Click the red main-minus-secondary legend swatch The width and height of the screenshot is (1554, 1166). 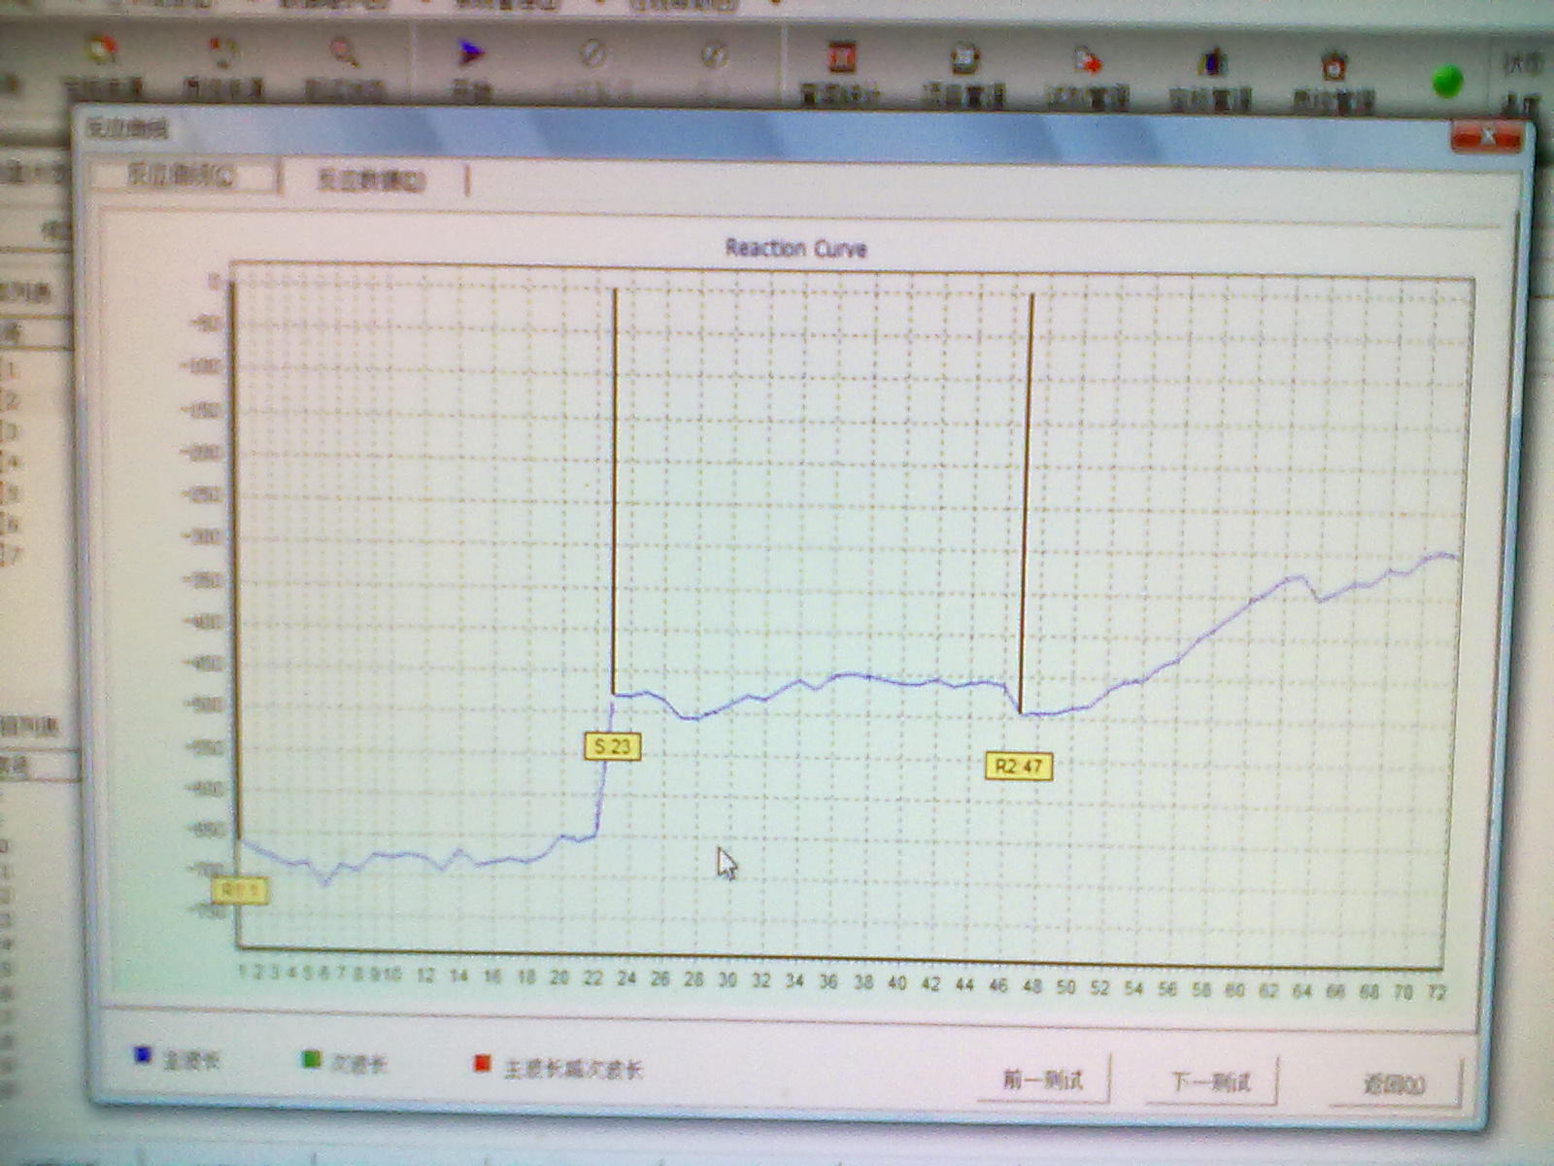point(482,1064)
